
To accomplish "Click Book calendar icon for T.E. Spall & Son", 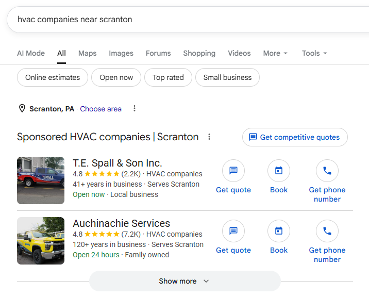I will point(279,171).
